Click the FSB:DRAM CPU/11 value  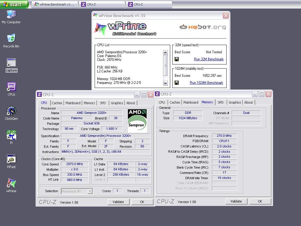(x=224, y=141)
